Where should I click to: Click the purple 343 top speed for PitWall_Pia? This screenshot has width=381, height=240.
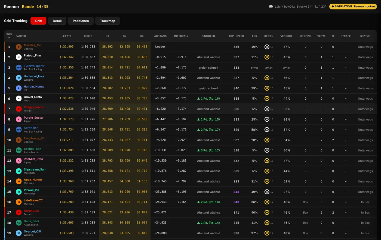coord(236,192)
